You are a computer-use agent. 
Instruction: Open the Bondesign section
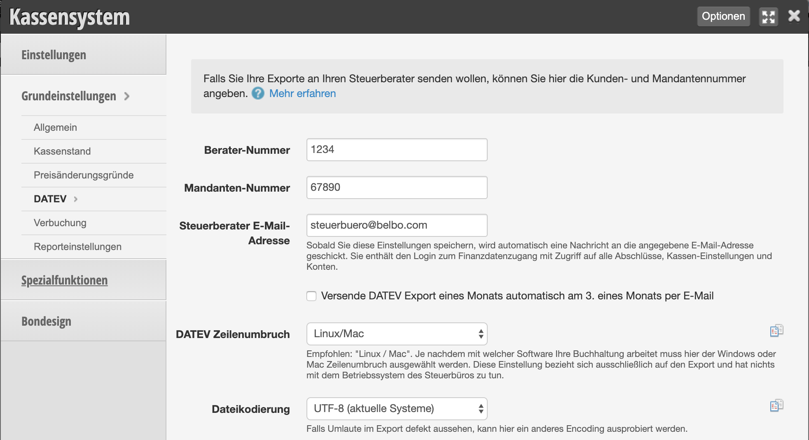tap(47, 321)
